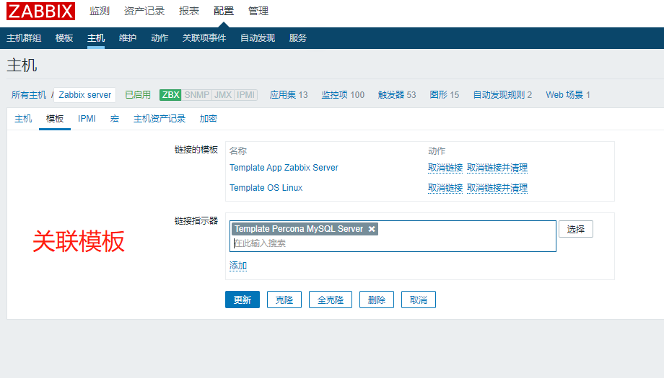Go to 服务 submenu
The height and width of the screenshot is (378, 664).
coord(297,38)
